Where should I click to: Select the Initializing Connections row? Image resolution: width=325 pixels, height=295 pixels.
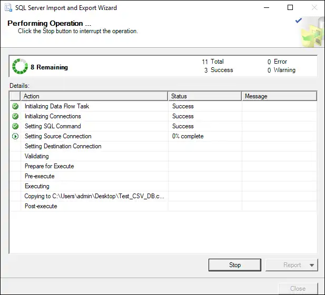pos(163,116)
